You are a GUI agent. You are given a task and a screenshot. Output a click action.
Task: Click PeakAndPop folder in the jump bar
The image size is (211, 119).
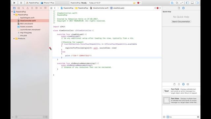(82, 8)
